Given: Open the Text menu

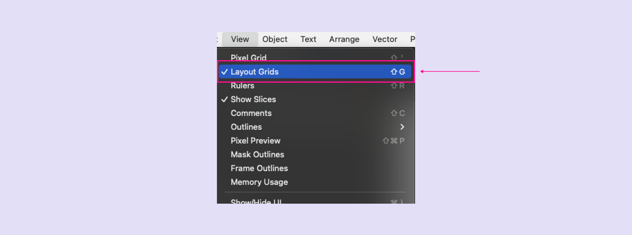Looking at the screenshot, I should click(x=308, y=39).
